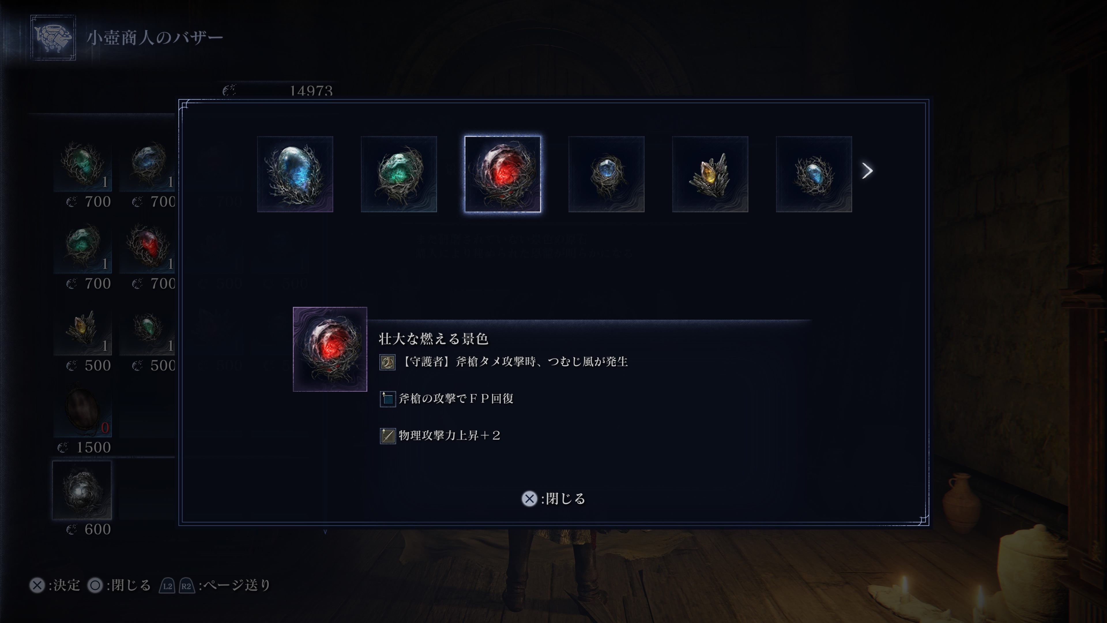Click the highlighted red relic in carousel

pos(502,174)
